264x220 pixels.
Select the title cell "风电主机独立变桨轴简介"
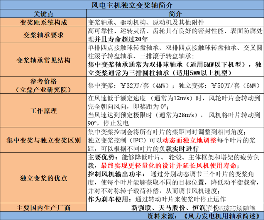click(132, 5)
